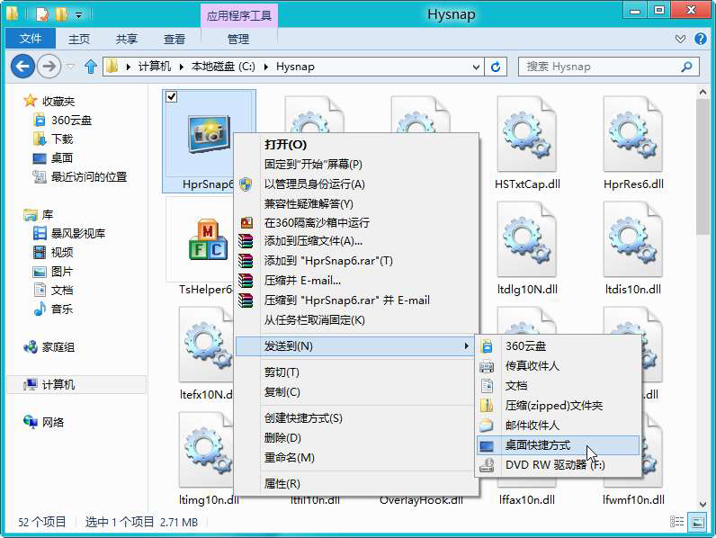
Task: Expand the 发送到(N) submenu arrow
Action: point(466,346)
